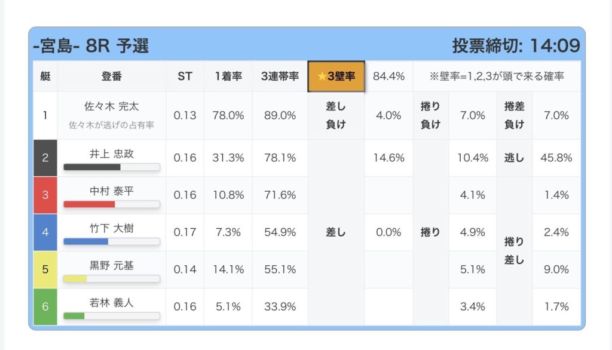The image size is (612, 350).
Task: Select the red boat number 3 cell
Action: pos(45,195)
